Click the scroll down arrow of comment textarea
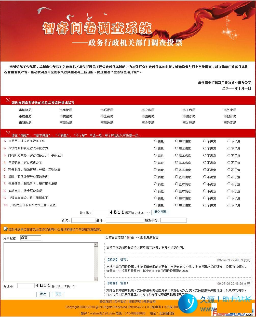This screenshot has height=317, width=256. pyautogui.click(x=96, y=279)
